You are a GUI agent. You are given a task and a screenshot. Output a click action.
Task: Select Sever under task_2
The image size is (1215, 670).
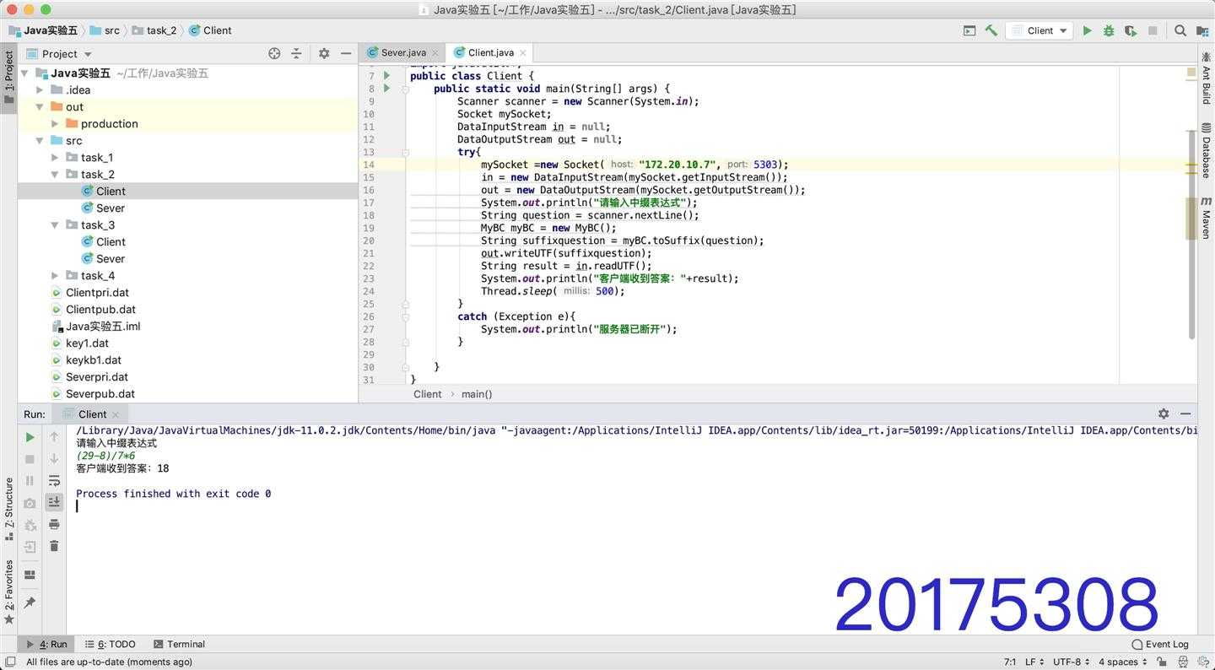click(110, 208)
